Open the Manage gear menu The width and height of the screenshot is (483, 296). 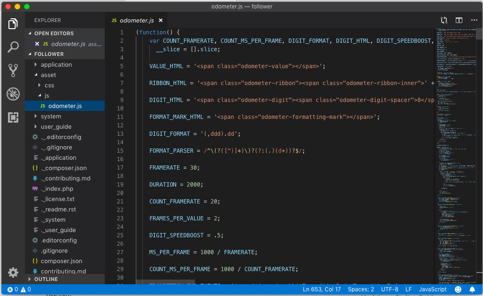[13, 273]
